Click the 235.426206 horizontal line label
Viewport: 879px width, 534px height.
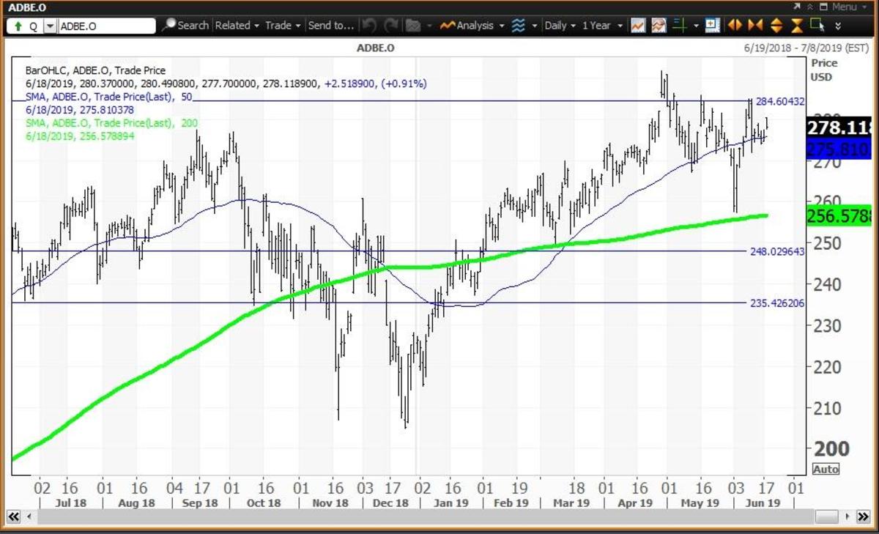[777, 303]
